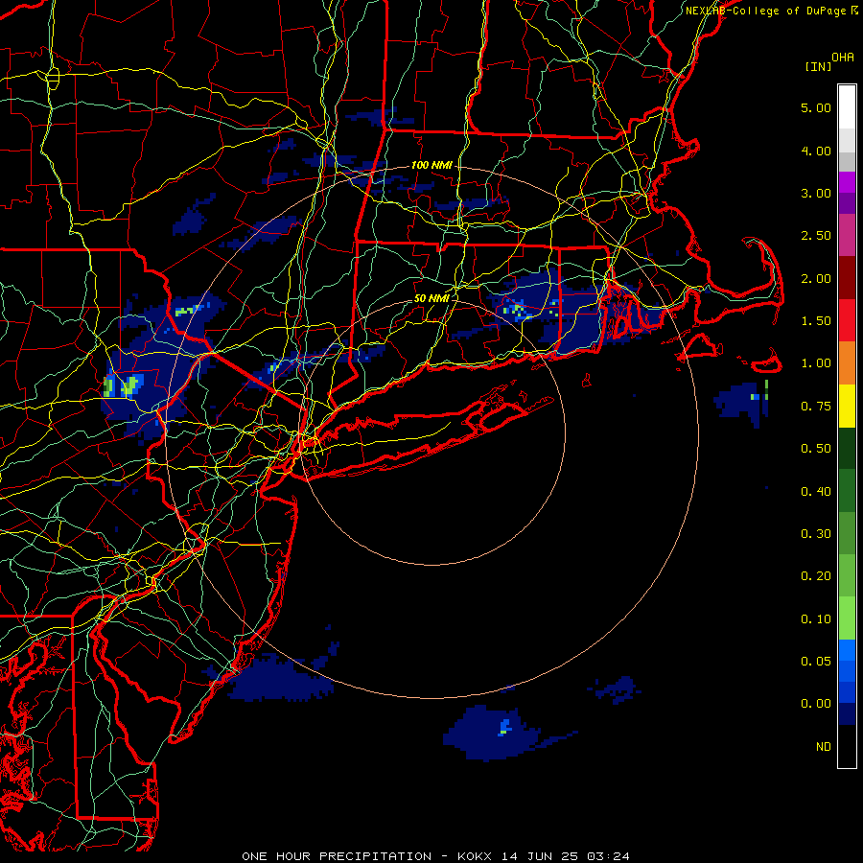The image size is (863, 863).
Task: Click the "0.30" scale label
Action: coord(816,534)
